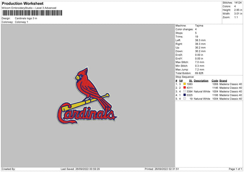Viewport: 244px width, 172px height.
Task: Click the stitch count 4311 in stop 2
Action: pos(190,88)
